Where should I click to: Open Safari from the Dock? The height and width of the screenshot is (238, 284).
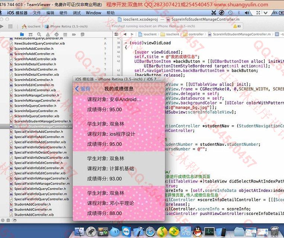coord(150,232)
